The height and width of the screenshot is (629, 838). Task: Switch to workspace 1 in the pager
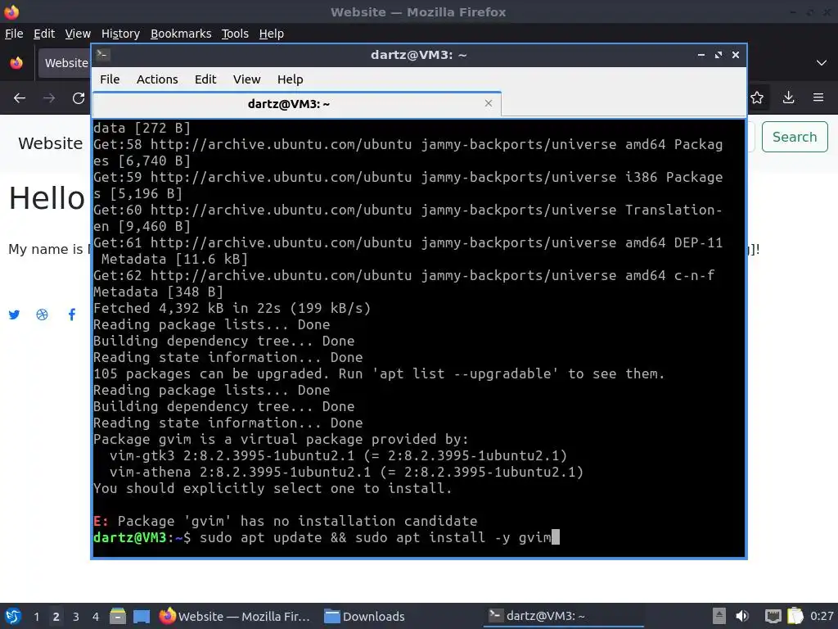tap(36, 616)
